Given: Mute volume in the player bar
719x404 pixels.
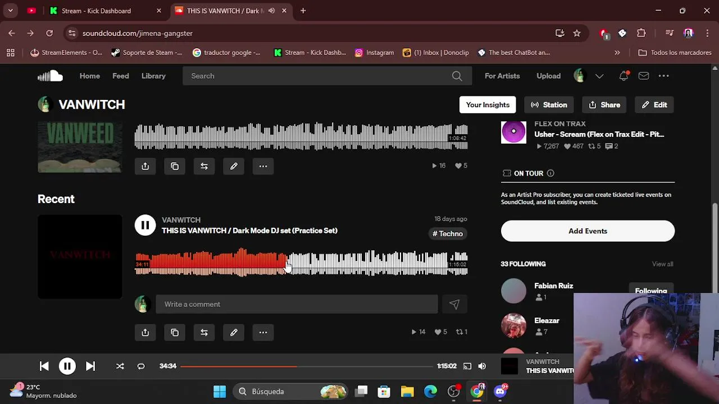Looking at the screenshot, I should [482, 366].
